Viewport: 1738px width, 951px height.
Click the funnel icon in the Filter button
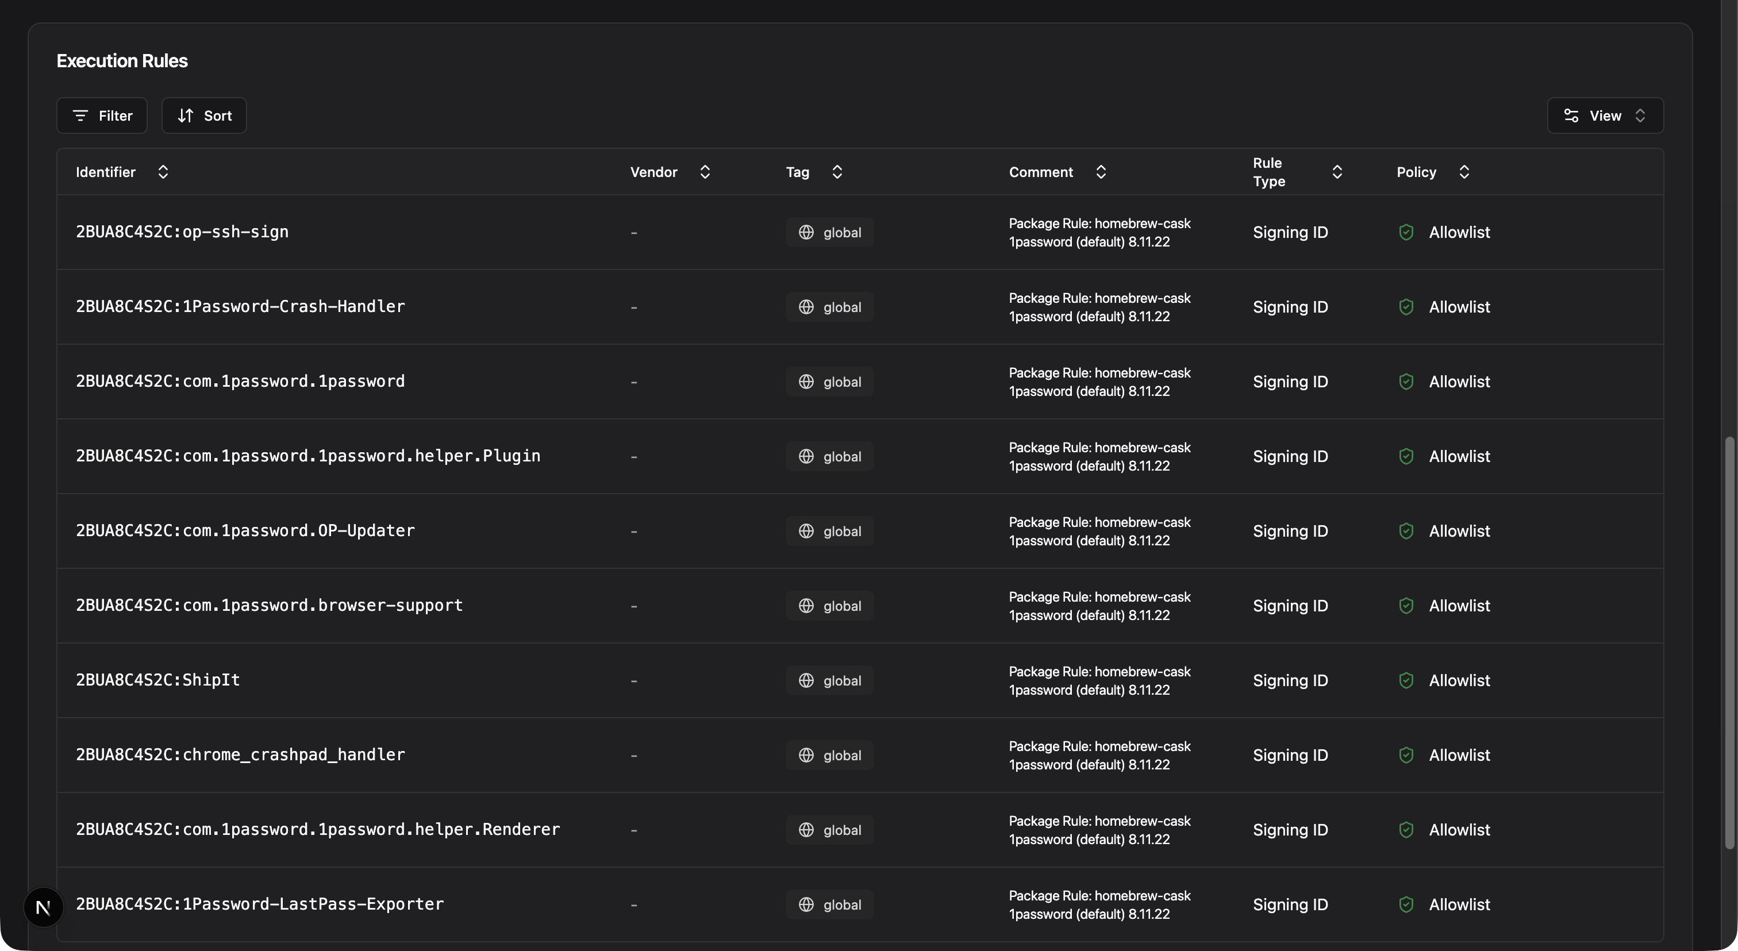(x=82, y=115)
